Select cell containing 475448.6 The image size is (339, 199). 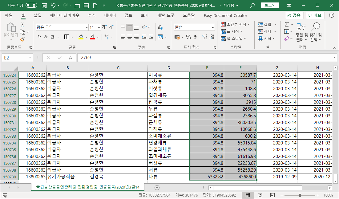click(240, 149)
